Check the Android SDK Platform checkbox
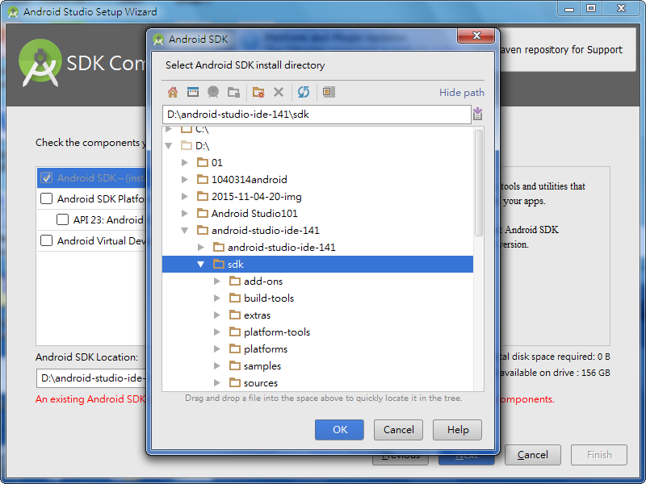 point(46,198)
